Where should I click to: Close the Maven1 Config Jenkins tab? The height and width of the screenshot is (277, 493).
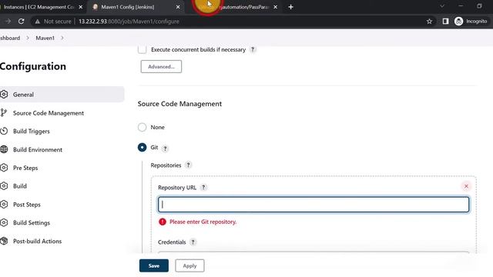178,7
